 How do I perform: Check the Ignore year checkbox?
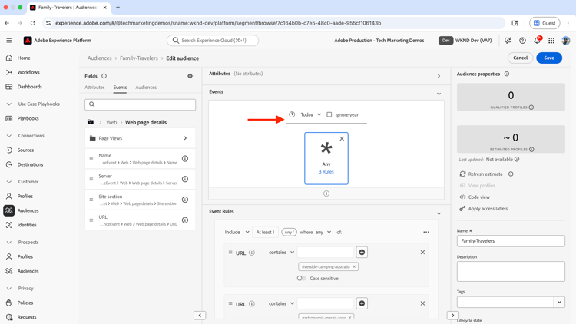[329, 114]
